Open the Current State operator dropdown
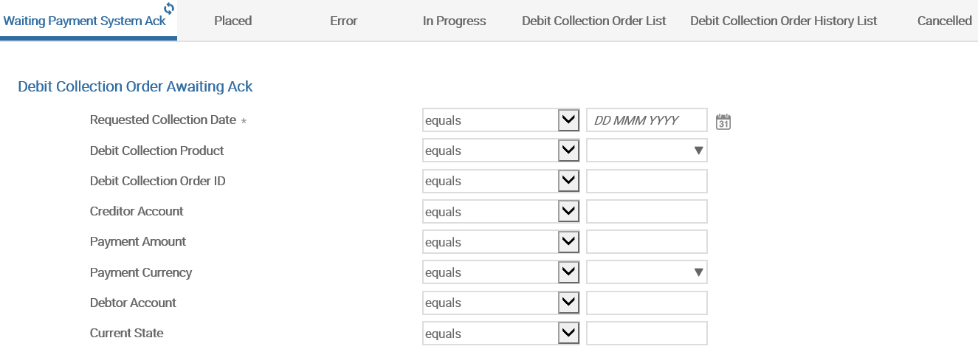This screenshot has width=978, height=352. (568, 334)
